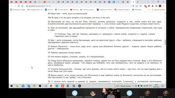The height and width of the screenshot is (98, 175).
Task: Open the zoom magnifier in the address bar
Action: click(133, 6)
